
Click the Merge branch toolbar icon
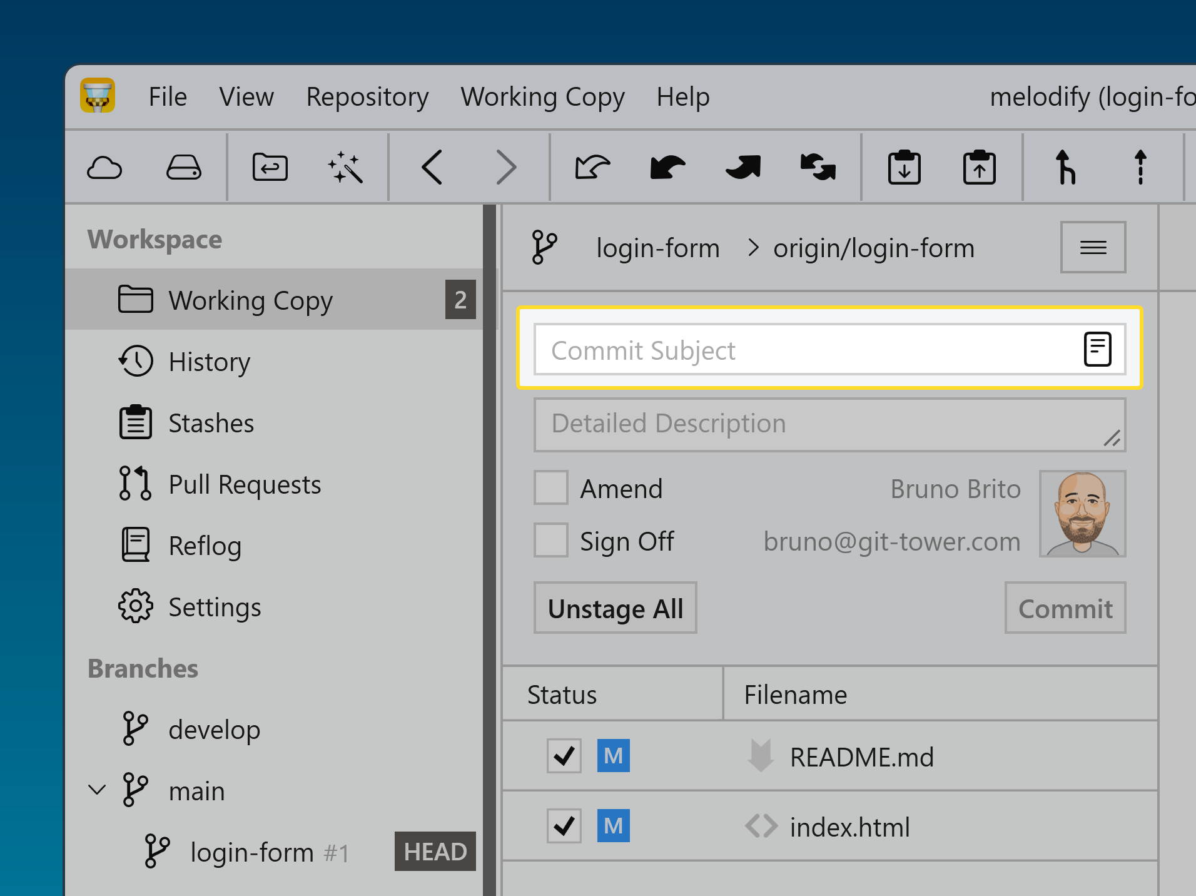pyautogui.click(x=1064, y=167)
